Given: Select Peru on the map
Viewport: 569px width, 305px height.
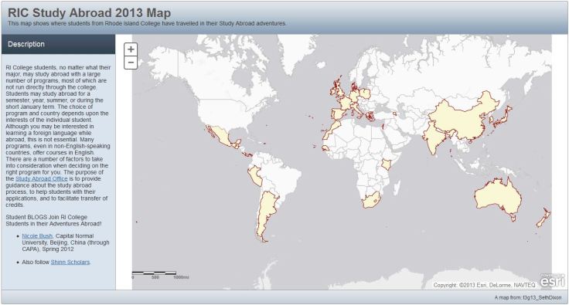Looking at the screenshot, I should [255, 176].
